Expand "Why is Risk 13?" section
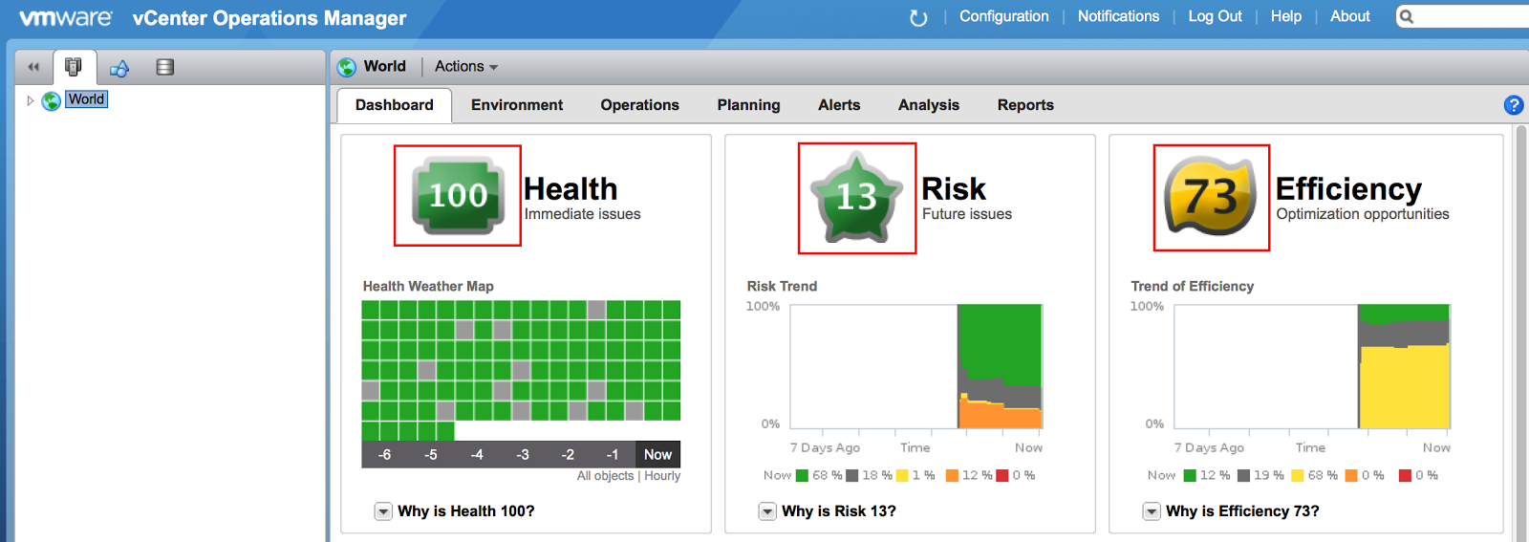The image size is (1529, 542). pos(767,511)
